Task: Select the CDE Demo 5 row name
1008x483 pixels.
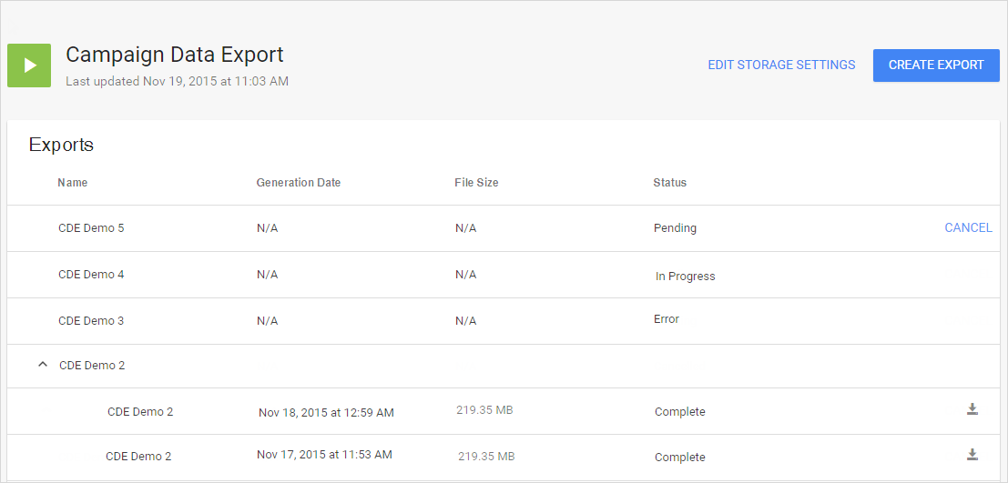Action: [91, 228]
